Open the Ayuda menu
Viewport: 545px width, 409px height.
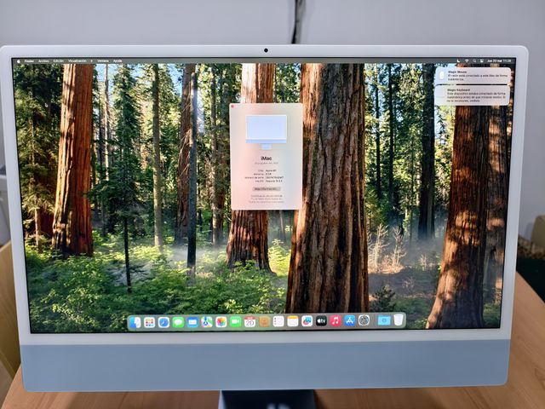click(x=118, y=60)
